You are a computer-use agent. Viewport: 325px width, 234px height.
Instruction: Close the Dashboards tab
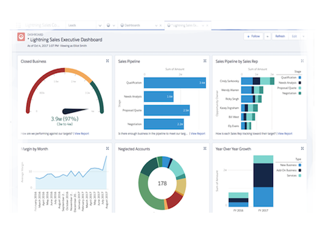(160, 25)
